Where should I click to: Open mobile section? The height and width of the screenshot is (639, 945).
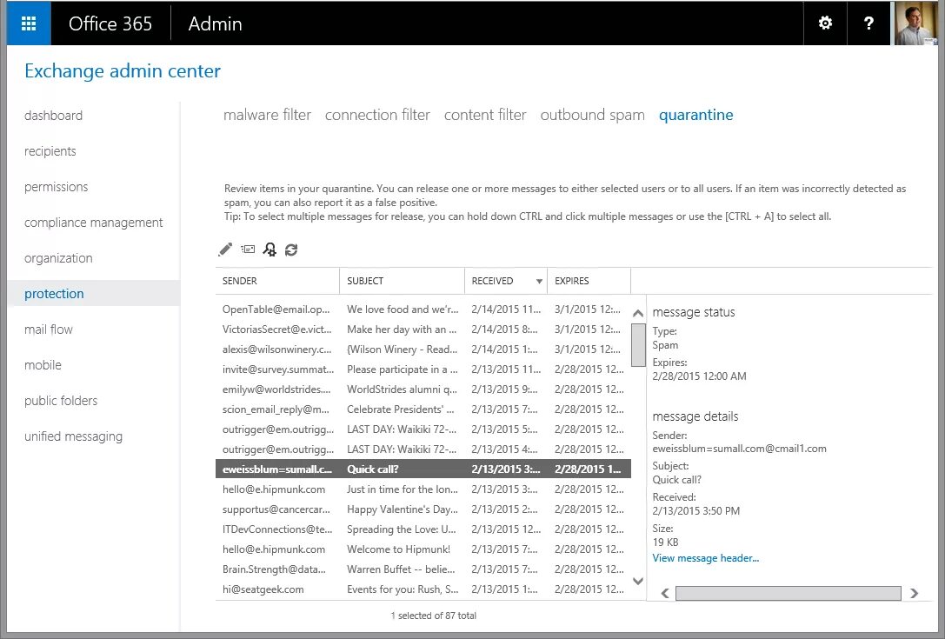pyautogui.click(x=43, y=365)
